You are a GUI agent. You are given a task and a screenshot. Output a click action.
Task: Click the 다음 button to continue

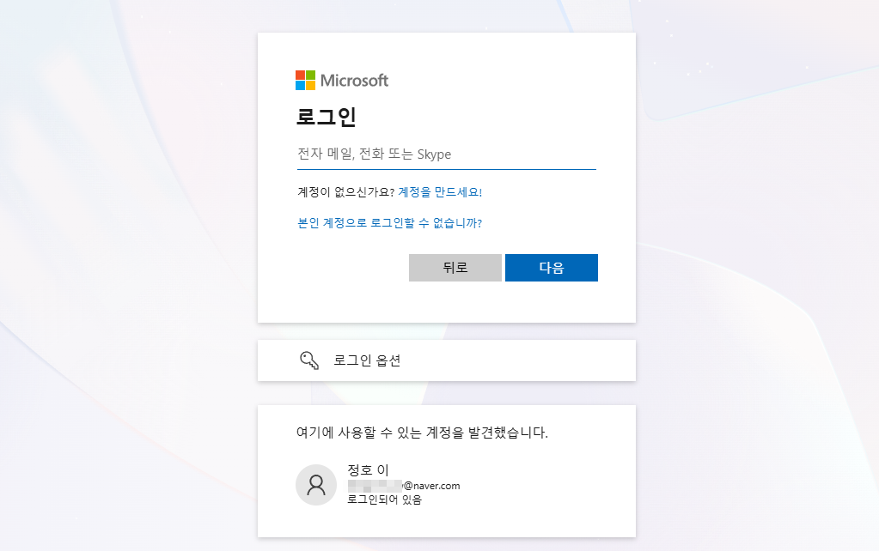coord(551,267)
